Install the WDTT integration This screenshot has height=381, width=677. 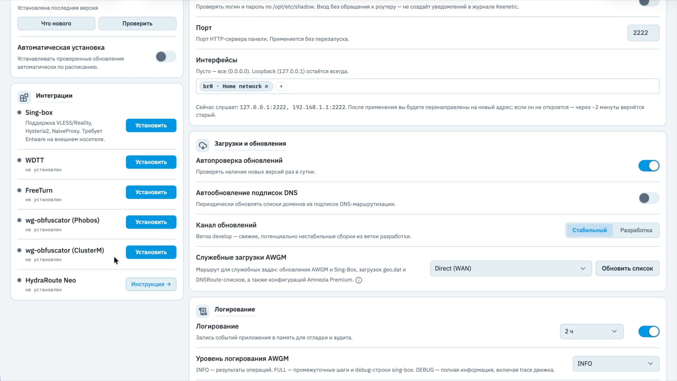151,162
